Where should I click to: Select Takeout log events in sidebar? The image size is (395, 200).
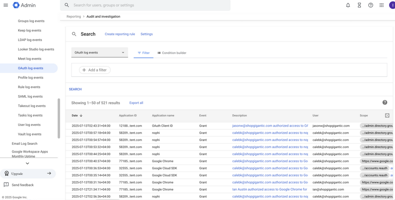[32, 106]
